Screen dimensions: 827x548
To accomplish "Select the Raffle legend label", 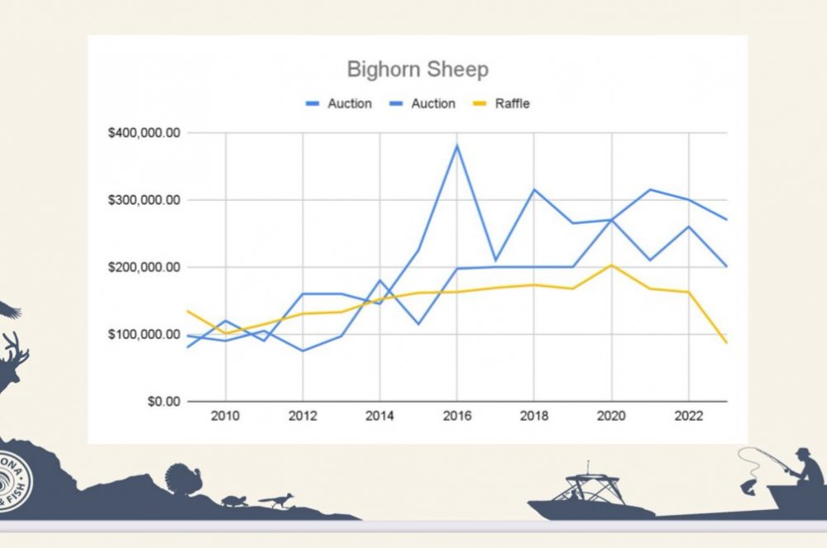I will tap(512, 104).
